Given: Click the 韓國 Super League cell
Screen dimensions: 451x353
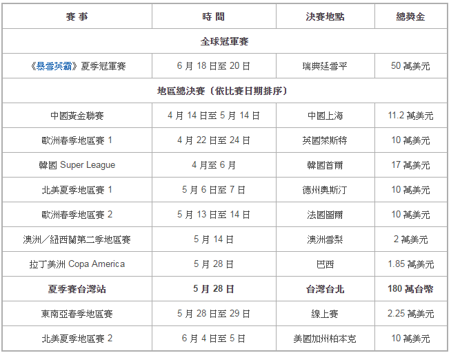Looking at the screenshot, I should tap(77, 165).
